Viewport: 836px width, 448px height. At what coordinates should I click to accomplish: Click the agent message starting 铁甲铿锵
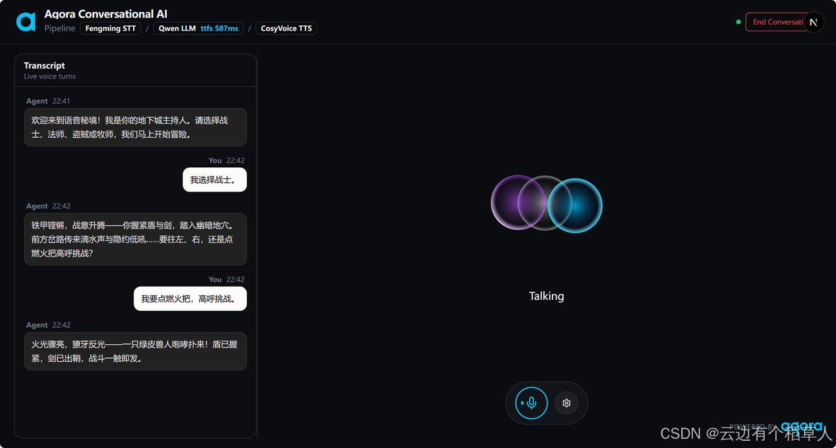(135, 239)
